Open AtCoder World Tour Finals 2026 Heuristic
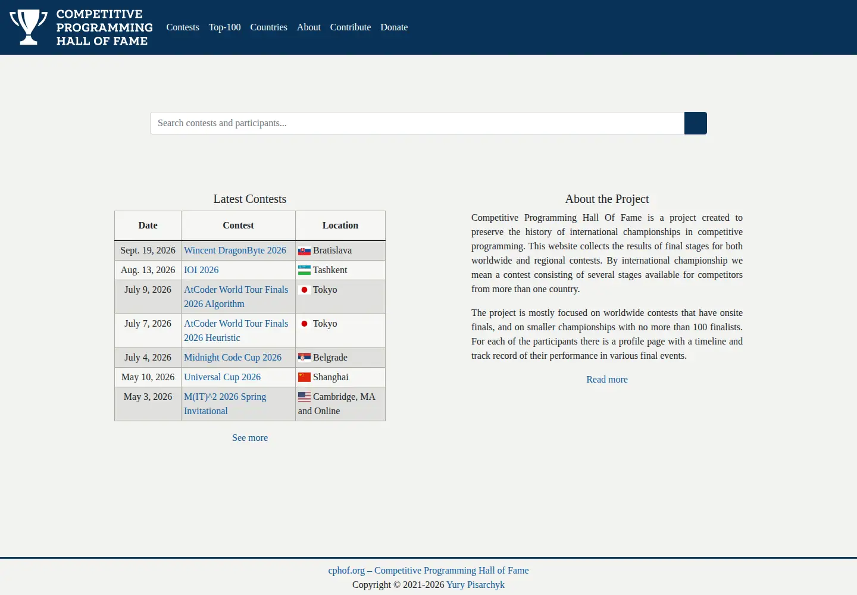The image size is (857, 595). pyautogui.click(x=236, y=331)
